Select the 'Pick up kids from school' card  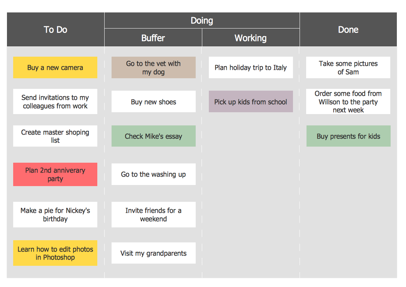[251, 102]
